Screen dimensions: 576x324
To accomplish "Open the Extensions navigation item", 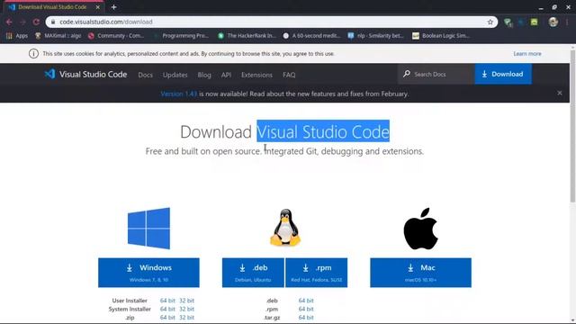I will (x=256, y=75).
